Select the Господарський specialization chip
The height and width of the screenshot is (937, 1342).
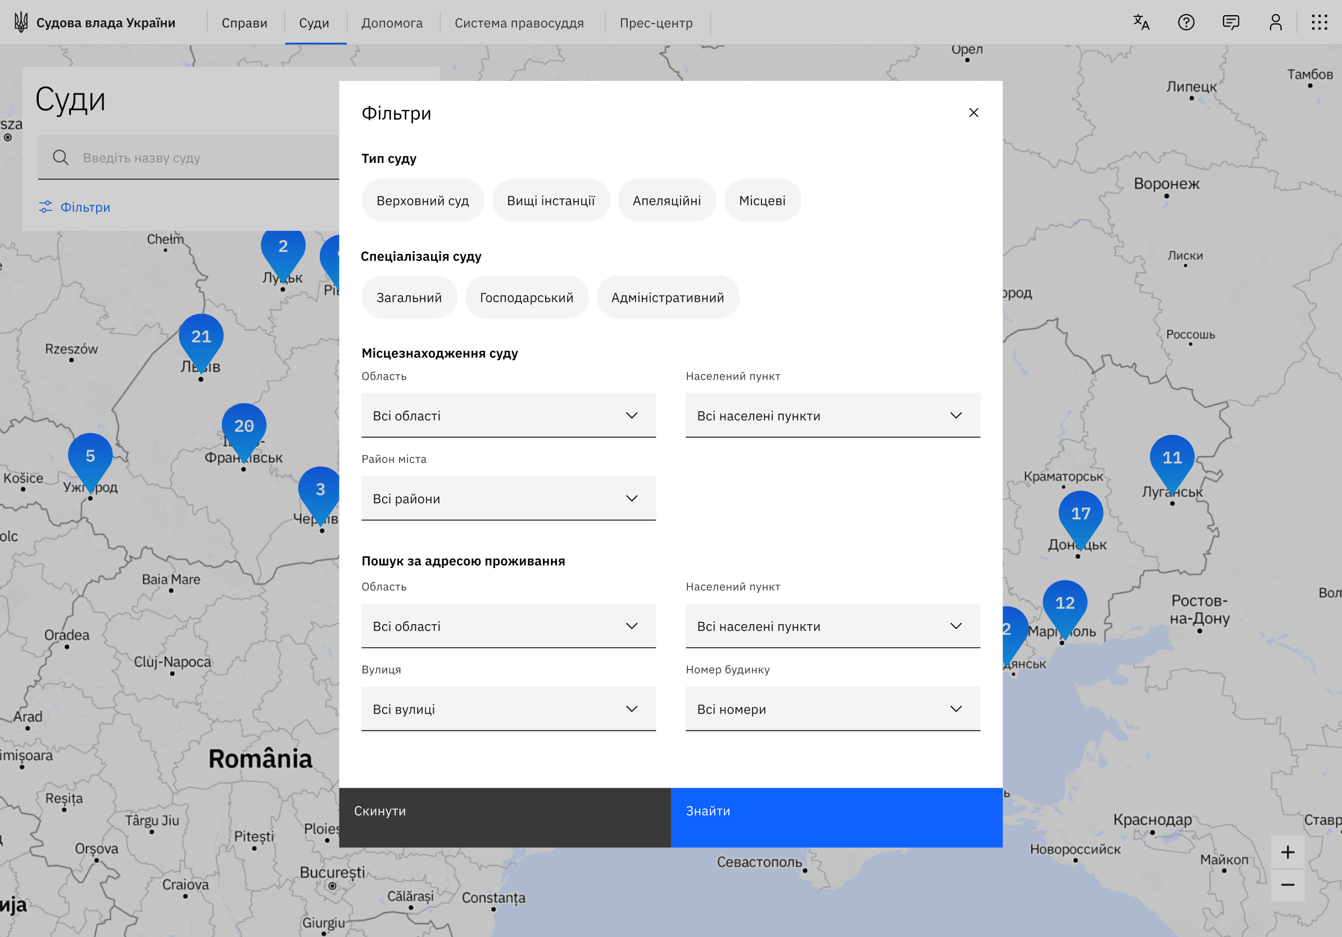pyautogui.click(x=526, y=297)
